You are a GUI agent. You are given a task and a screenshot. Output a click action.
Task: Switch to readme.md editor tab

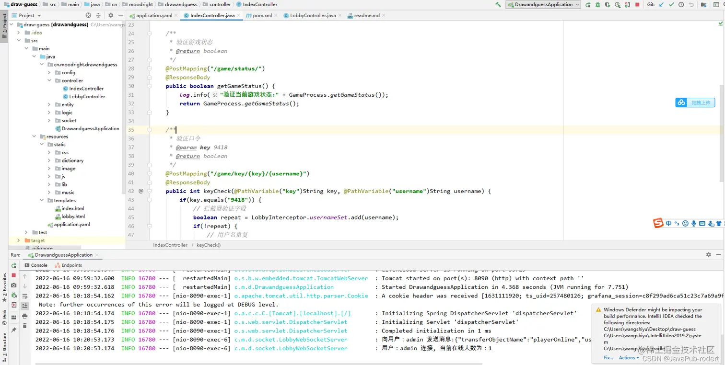click(367, 15)
